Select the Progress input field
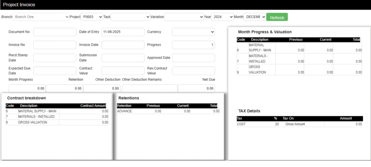The width and height of the screenshot is (371, 167). pos(193,45)
